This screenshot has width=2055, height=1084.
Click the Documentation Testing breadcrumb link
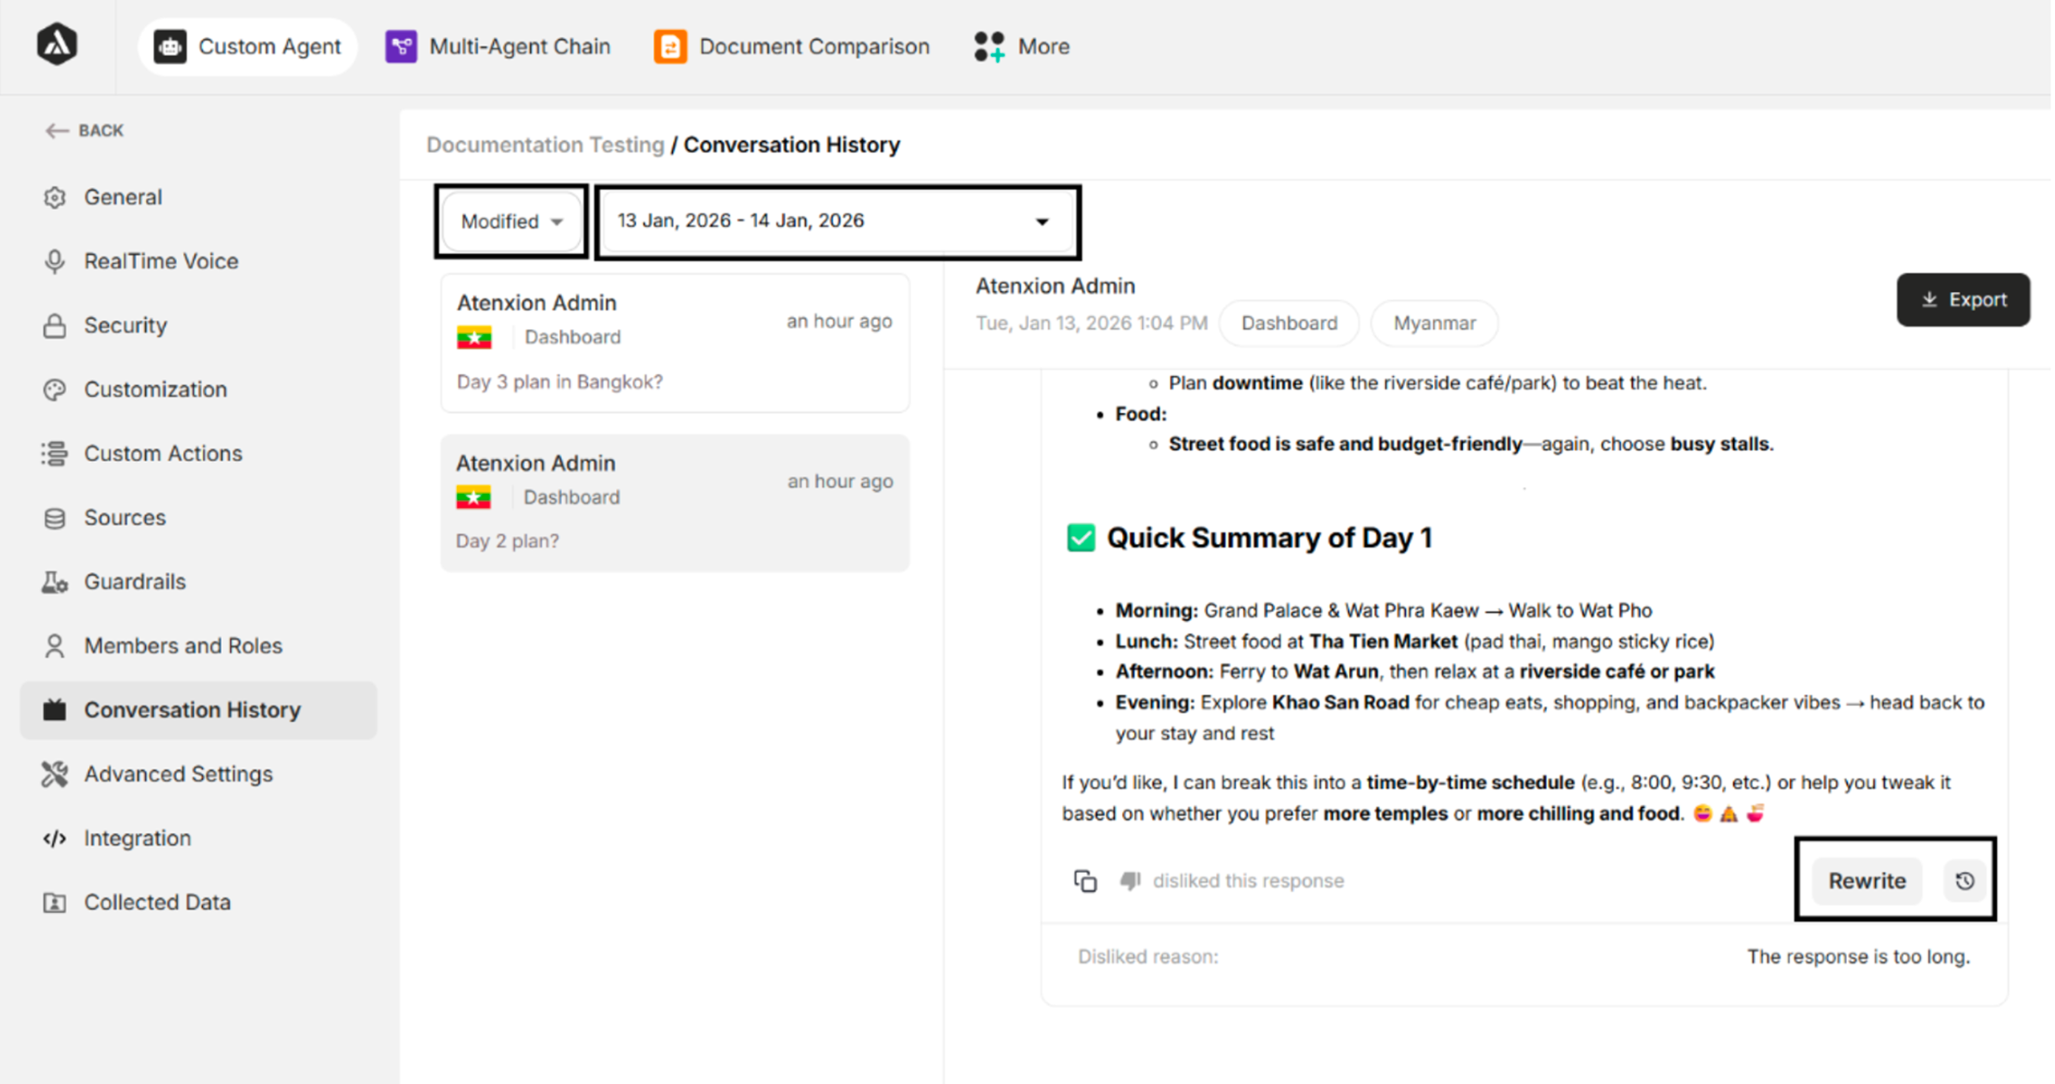(x=545, y=144)
